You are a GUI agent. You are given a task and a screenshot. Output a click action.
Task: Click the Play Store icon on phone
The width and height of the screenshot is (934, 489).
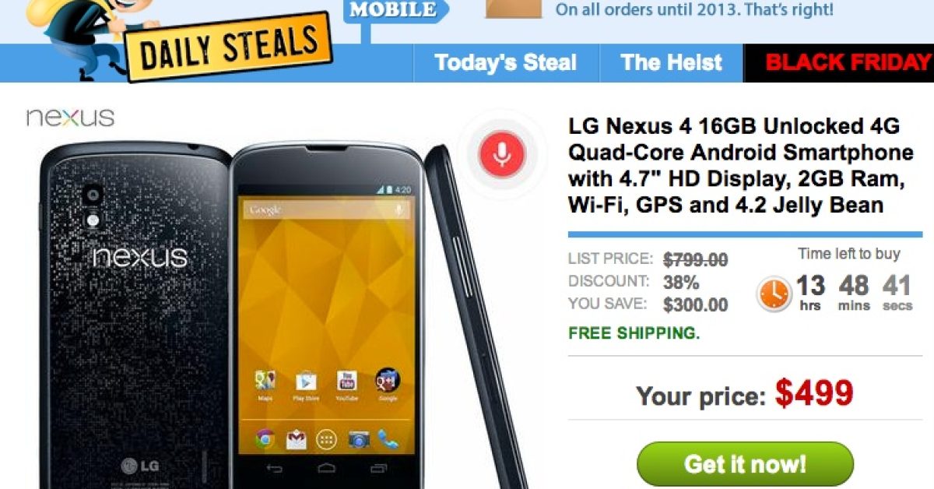pyautogui.click(x=306, y=382)
